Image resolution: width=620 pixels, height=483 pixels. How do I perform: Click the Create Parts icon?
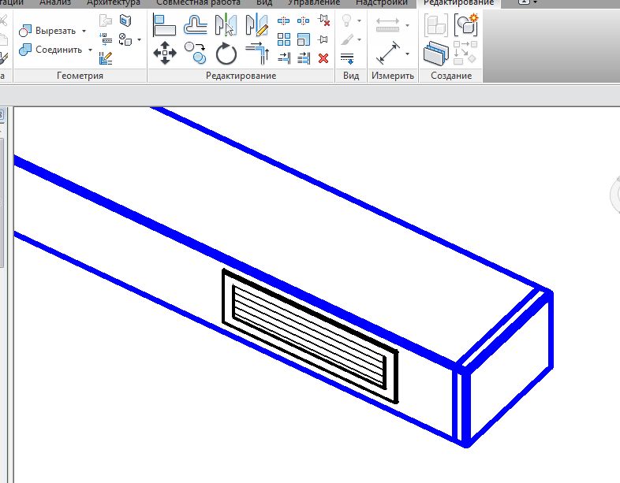pyautogui.click(x=436, y=53)
